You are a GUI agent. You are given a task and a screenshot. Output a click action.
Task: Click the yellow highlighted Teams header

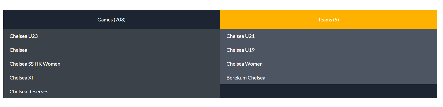point(328,19)
